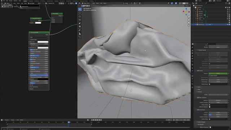Viewport: 231px width, 130px height.
Task: Toggle the Check Surface Normals checkbox
Action: [x=209, y=57]
